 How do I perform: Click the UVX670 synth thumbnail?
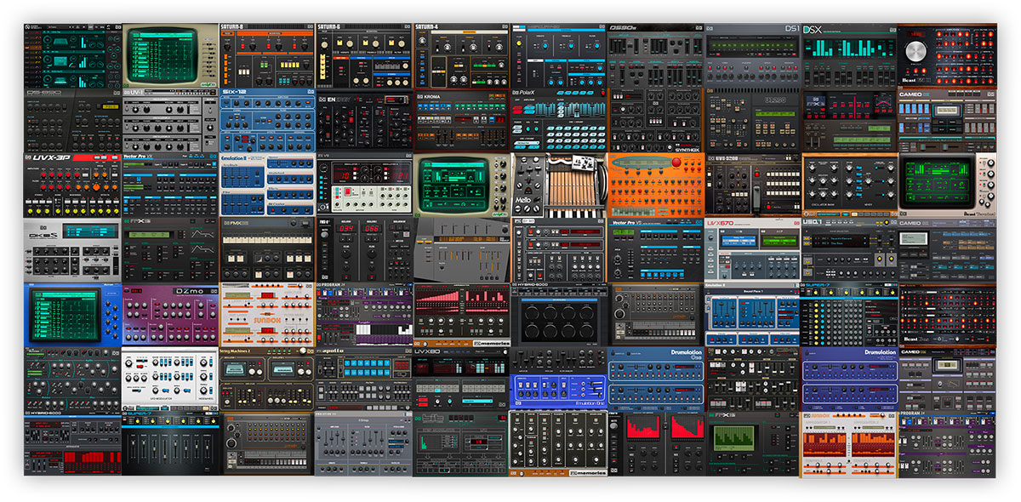tap(752, 249)
